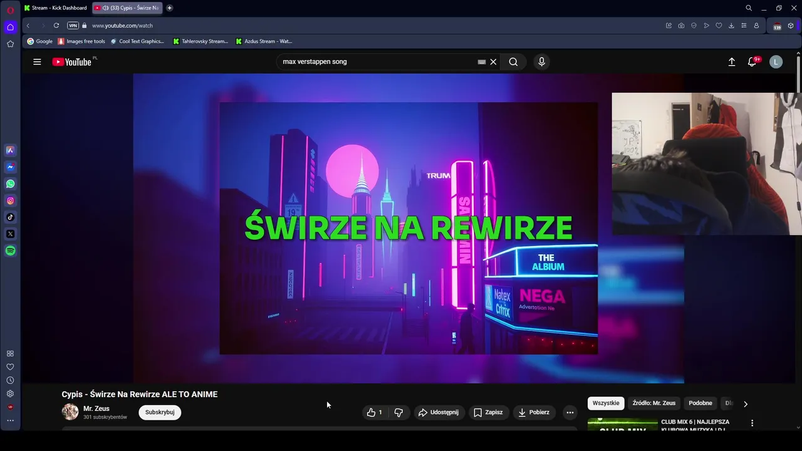Open video more actions three dots
The height and width of the screenshot is (451, 802).
(570, 412)
